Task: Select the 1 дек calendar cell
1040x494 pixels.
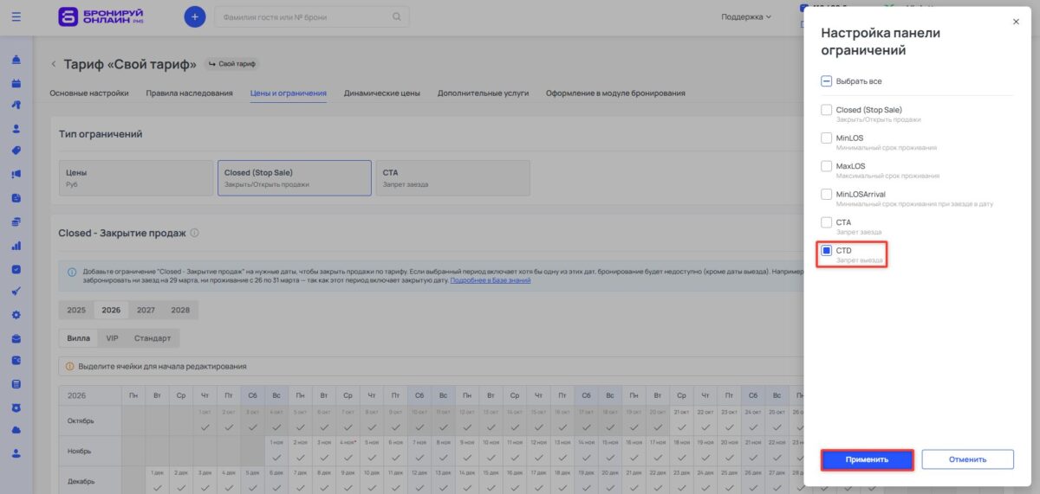Action: point(157,480)
